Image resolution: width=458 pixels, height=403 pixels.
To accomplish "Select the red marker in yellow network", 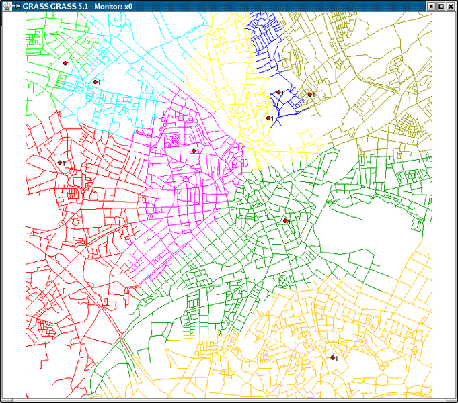I will click(x=268, y=118).
